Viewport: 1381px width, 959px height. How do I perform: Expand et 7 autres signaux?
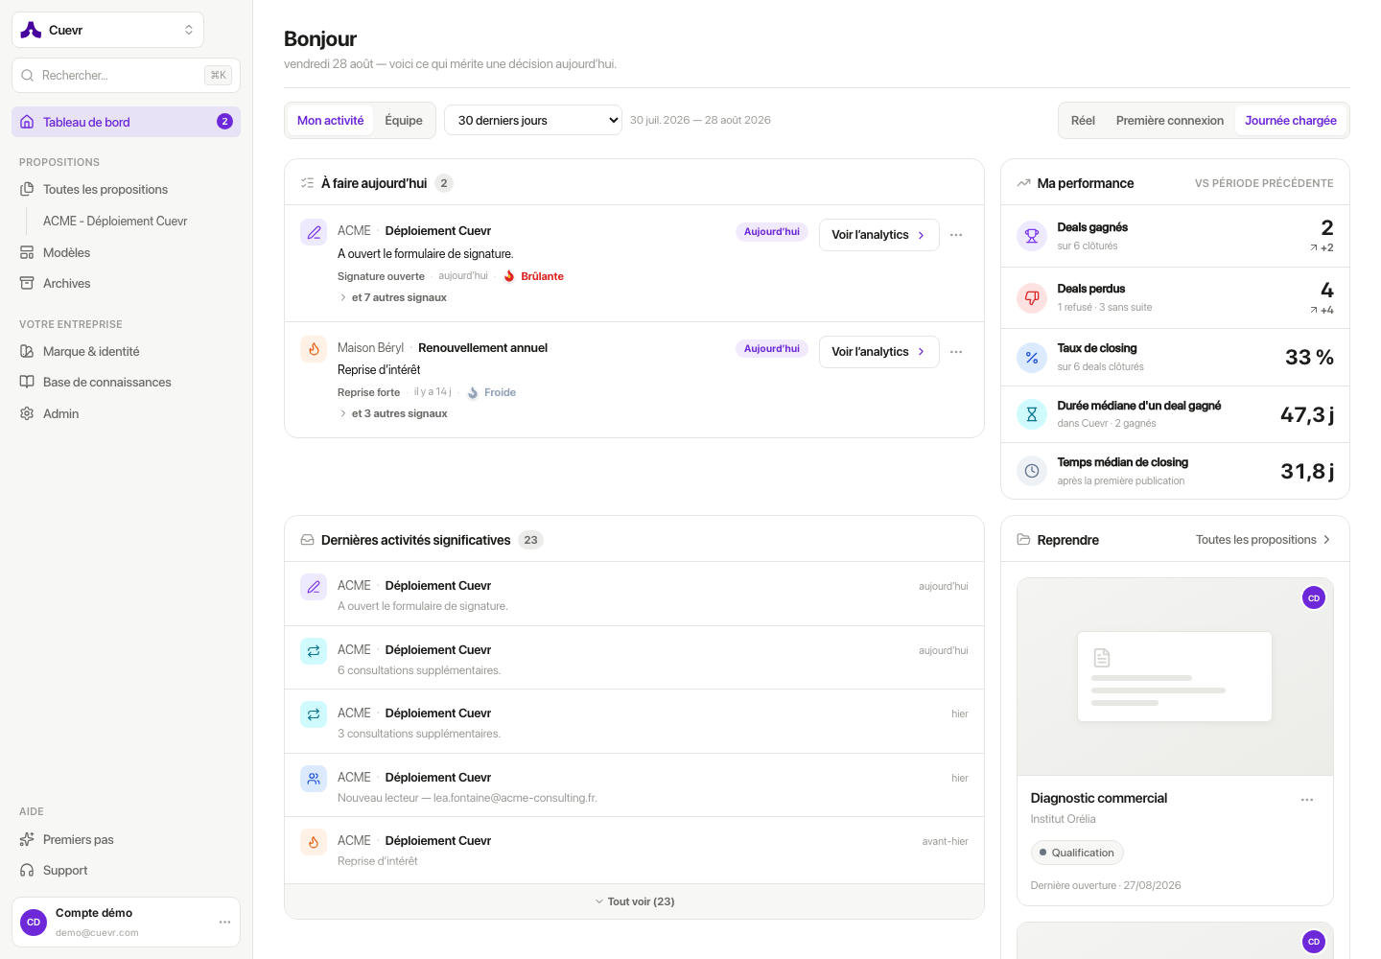(393, 297)
